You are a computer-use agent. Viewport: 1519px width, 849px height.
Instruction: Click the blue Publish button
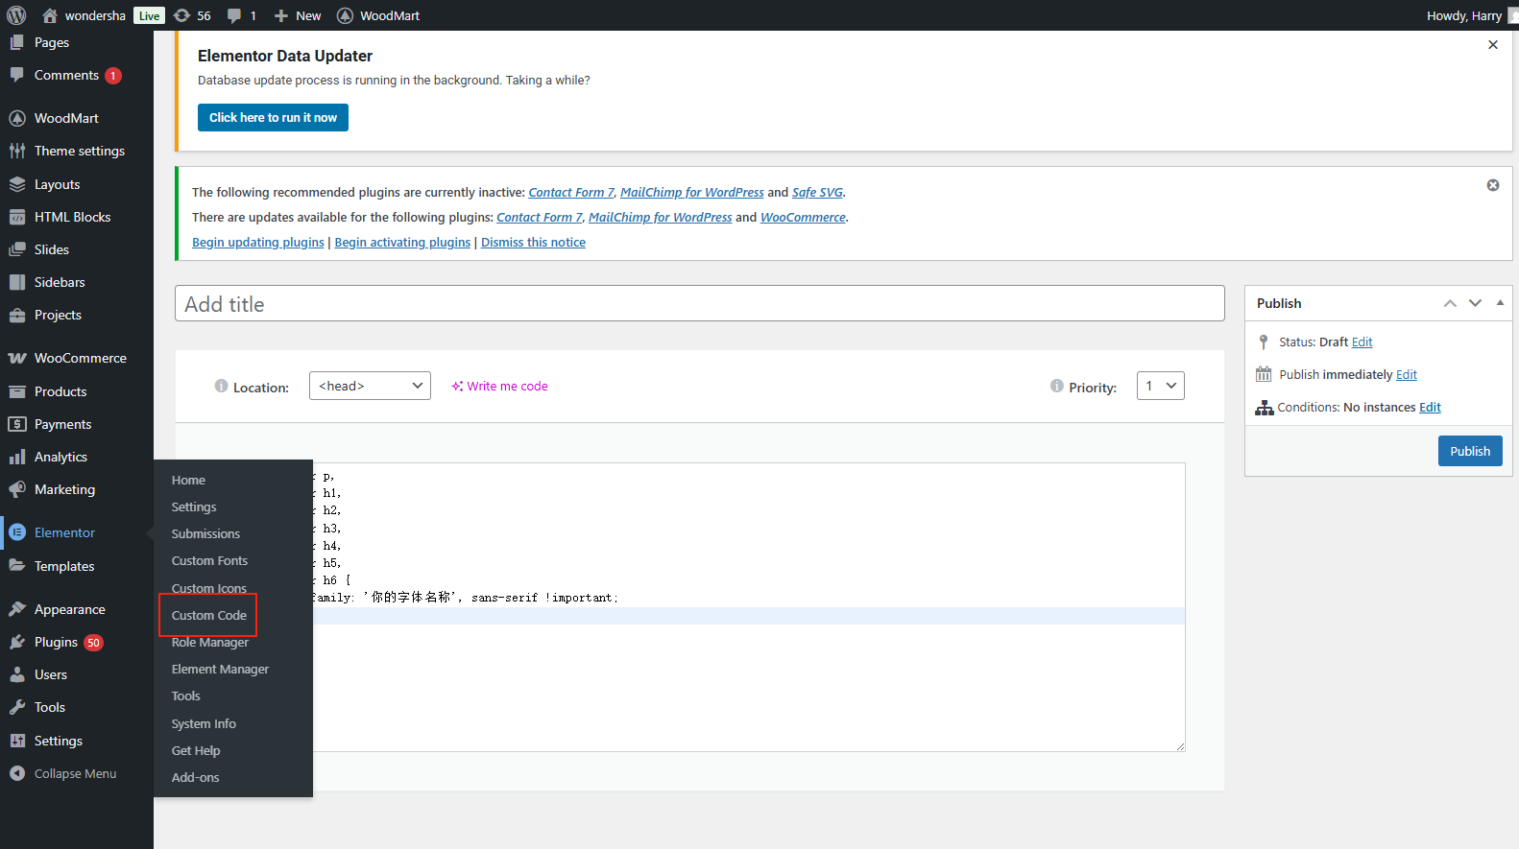point(1469,451)
